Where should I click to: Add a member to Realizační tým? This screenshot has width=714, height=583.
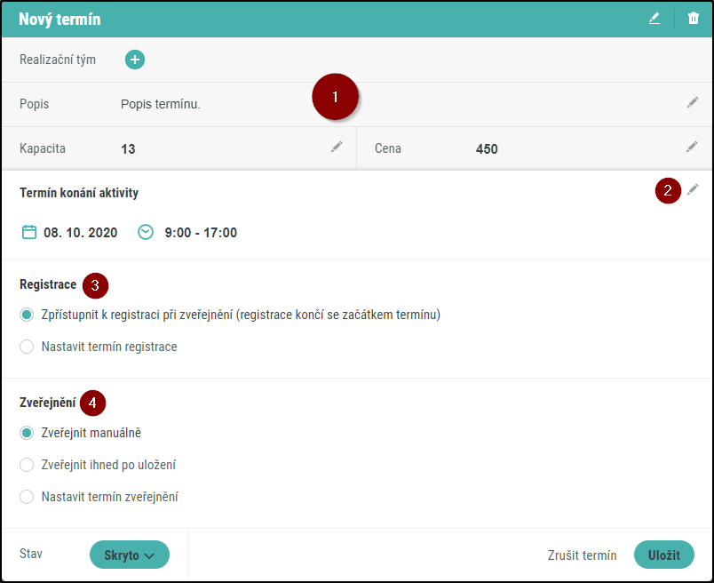(x=135, y=60)
